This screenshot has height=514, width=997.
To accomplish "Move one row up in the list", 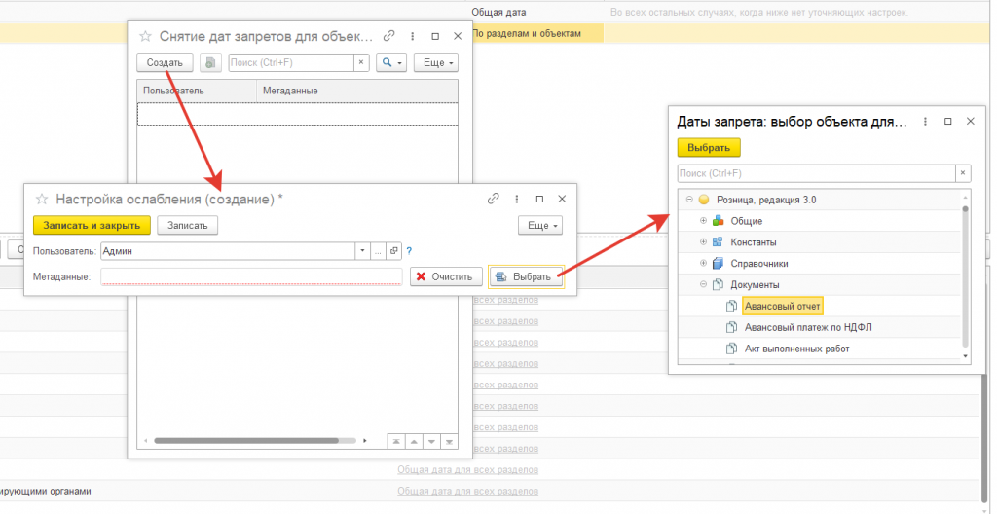I will click(413, 442).
